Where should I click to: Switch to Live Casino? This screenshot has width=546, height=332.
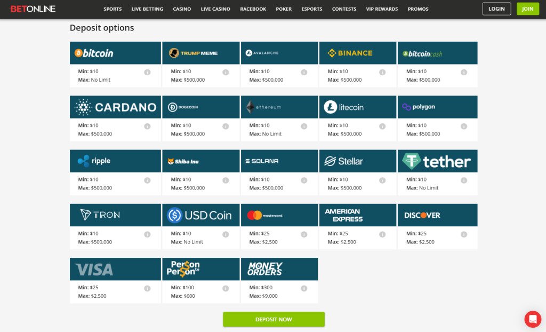[x=215, y=9]
